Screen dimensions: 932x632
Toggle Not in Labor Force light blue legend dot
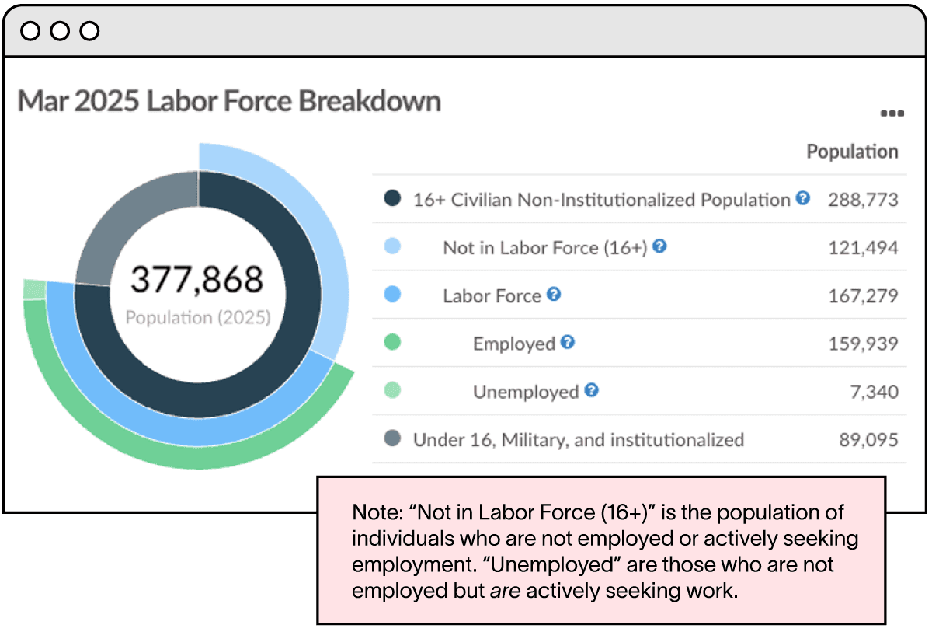tap(391, 247)
